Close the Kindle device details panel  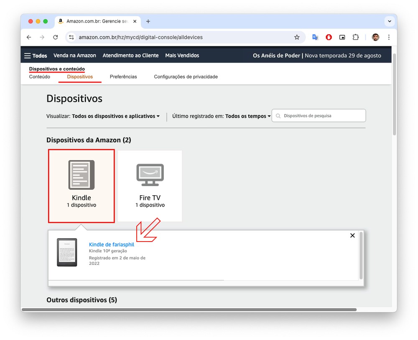[352, 236]
